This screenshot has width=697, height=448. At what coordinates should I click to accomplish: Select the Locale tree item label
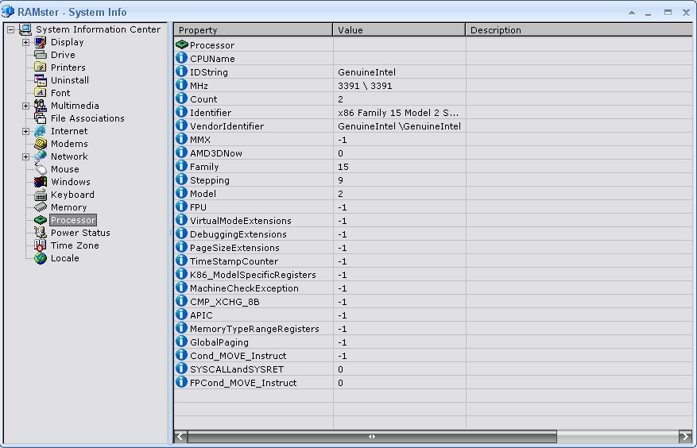[65, 258]
